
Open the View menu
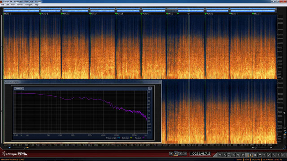pos(13,5)
